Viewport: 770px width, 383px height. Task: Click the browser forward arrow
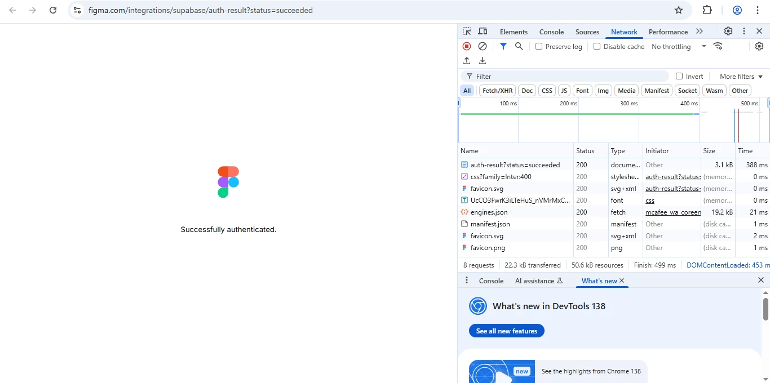(x=33, y=10)
